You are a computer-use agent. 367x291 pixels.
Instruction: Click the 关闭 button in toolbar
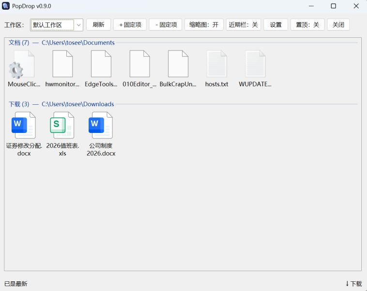[x=338, y=25]
